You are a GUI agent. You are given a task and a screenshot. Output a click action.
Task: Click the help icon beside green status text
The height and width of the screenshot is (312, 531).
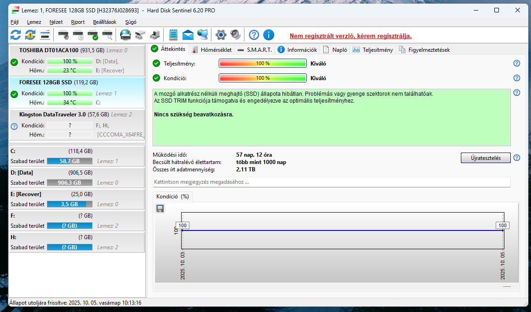[517, 93]
